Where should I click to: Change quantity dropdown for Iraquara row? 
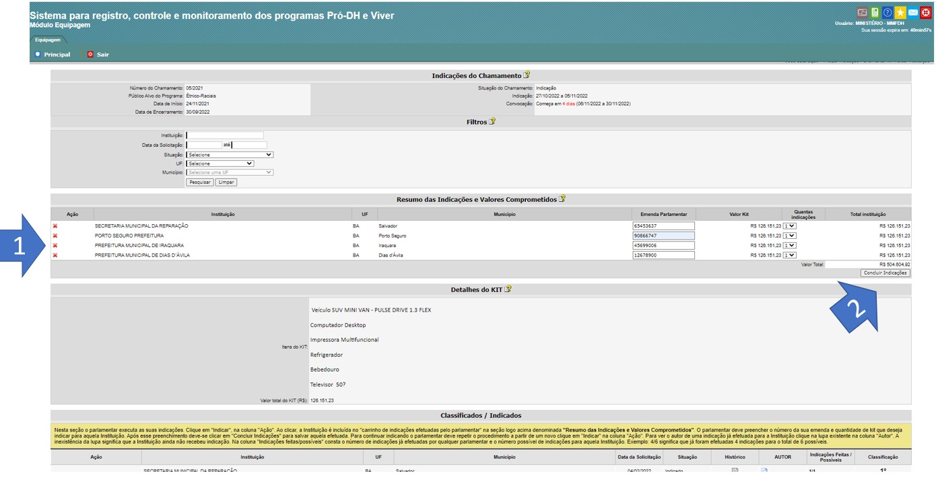point(789,246)
